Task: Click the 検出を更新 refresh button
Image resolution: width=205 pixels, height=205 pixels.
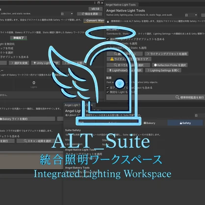Action: [90, 14]
